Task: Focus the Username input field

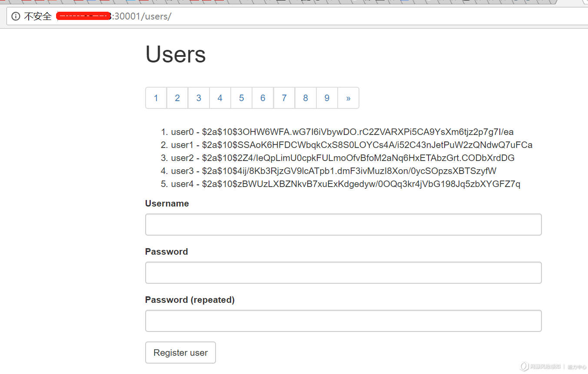Action: click(343, 224)
